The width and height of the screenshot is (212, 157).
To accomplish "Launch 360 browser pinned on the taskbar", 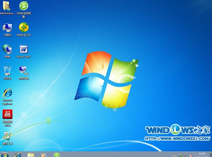I will 57,155.
